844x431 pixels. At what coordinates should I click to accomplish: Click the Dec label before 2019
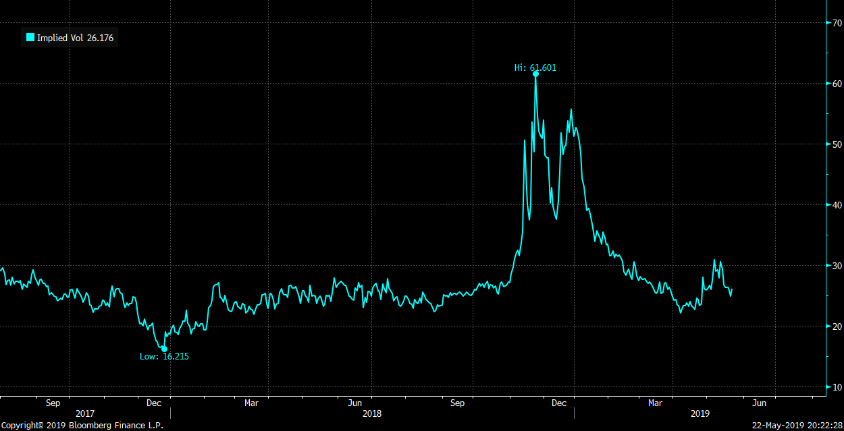point(559,403)
